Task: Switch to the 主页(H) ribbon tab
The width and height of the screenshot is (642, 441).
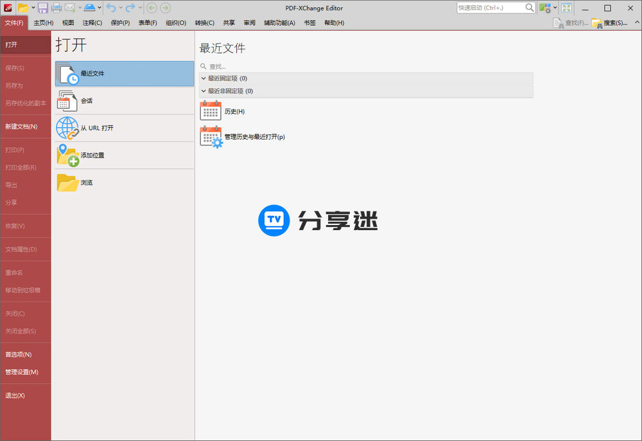Action: pos(42,22)
